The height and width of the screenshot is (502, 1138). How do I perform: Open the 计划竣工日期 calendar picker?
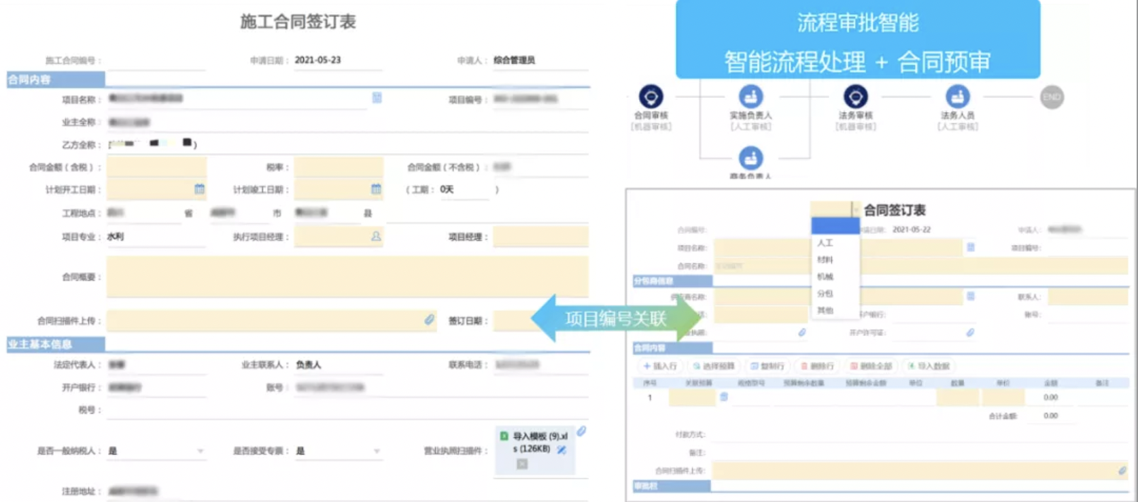click(x=376, y=189)
